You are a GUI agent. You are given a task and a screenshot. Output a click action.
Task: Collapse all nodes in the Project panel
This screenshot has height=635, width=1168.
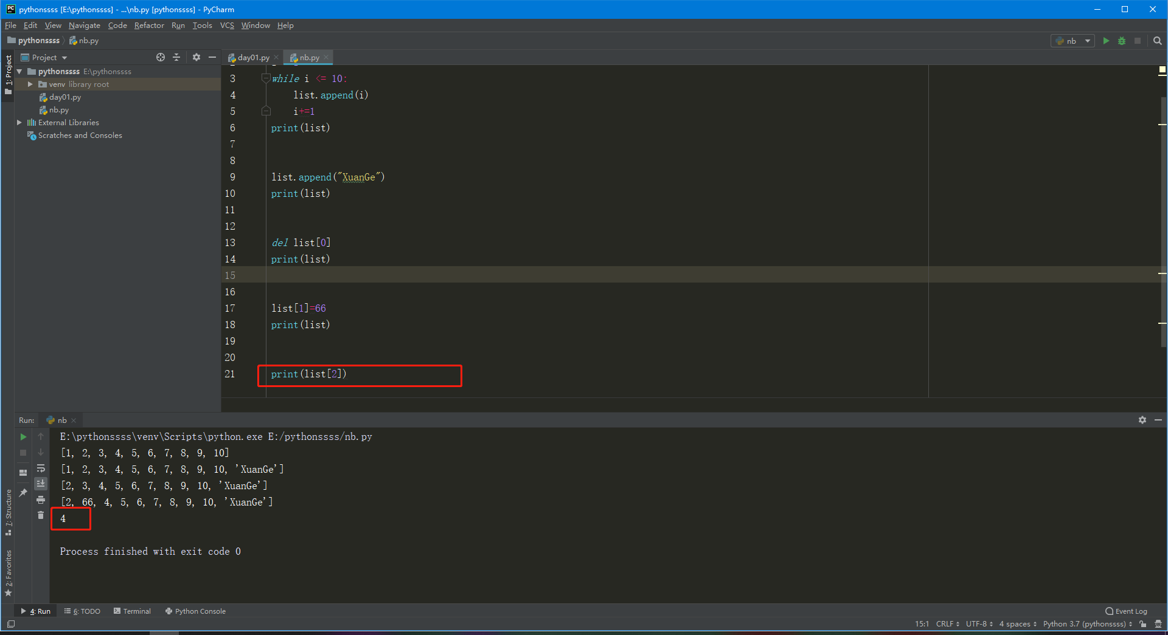point(176,57)
